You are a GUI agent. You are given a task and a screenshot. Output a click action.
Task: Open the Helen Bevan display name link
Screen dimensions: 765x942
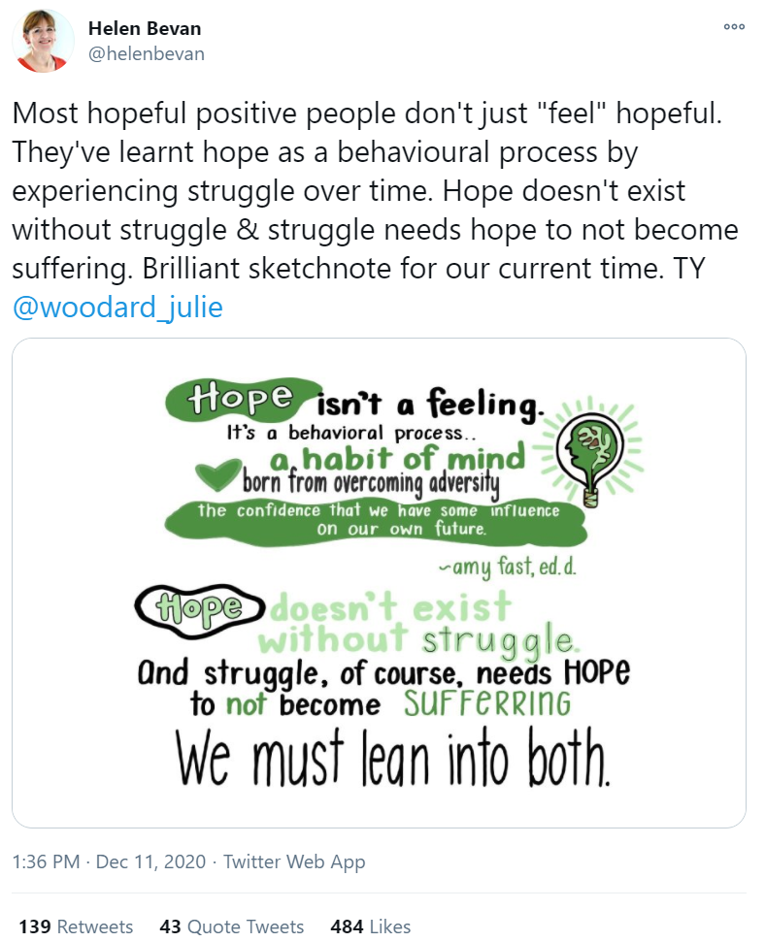(145, 28)
